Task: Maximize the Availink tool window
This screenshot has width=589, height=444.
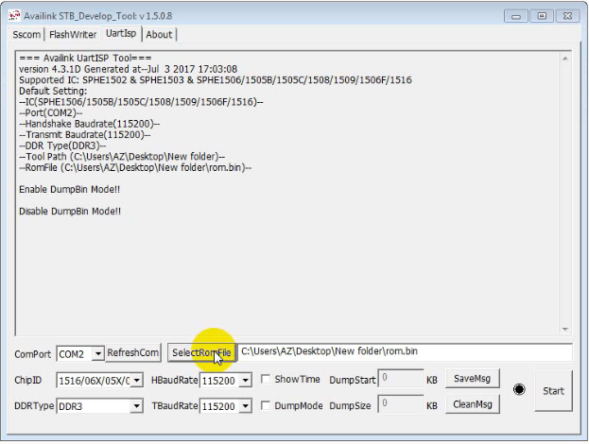Action: point(542,16)
